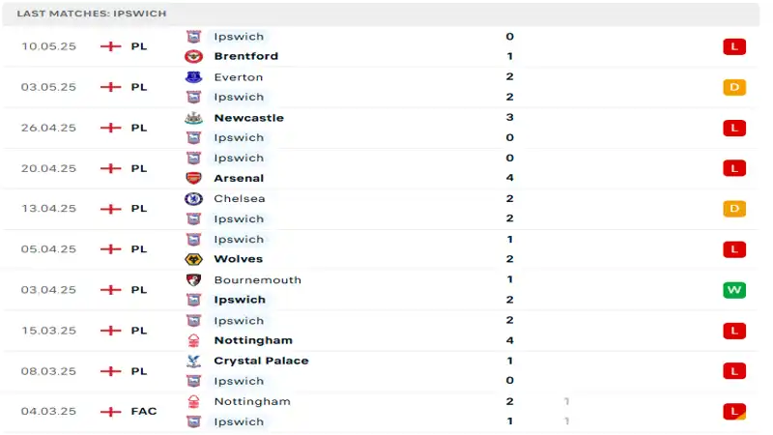This screenshot has width=773, height=435.
Task: Open the Crystal Palace team link
Action: point(261,361)
